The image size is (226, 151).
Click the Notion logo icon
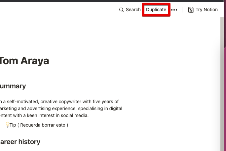point(191,10)
